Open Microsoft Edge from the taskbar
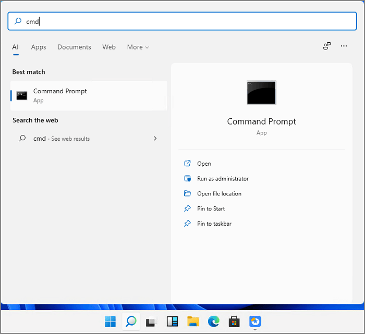 [214, 321]
